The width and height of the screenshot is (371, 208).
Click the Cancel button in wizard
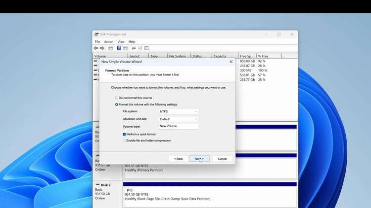(x=223, y=159)
